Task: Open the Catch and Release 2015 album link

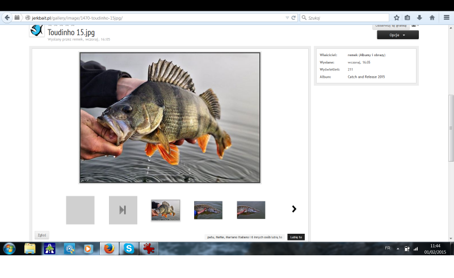Action: click(x=366, y=77)
